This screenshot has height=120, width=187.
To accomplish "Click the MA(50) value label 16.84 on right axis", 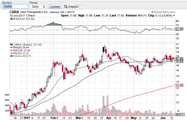I will coord(179,62).
